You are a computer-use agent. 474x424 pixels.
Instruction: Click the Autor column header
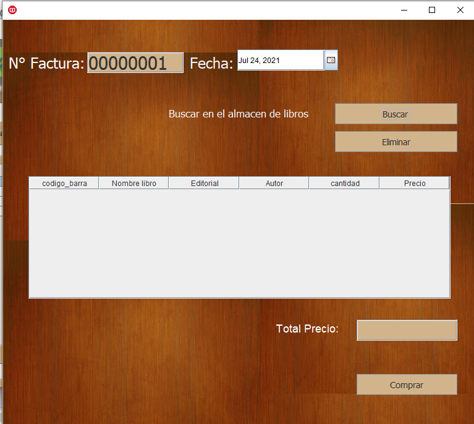274,184
